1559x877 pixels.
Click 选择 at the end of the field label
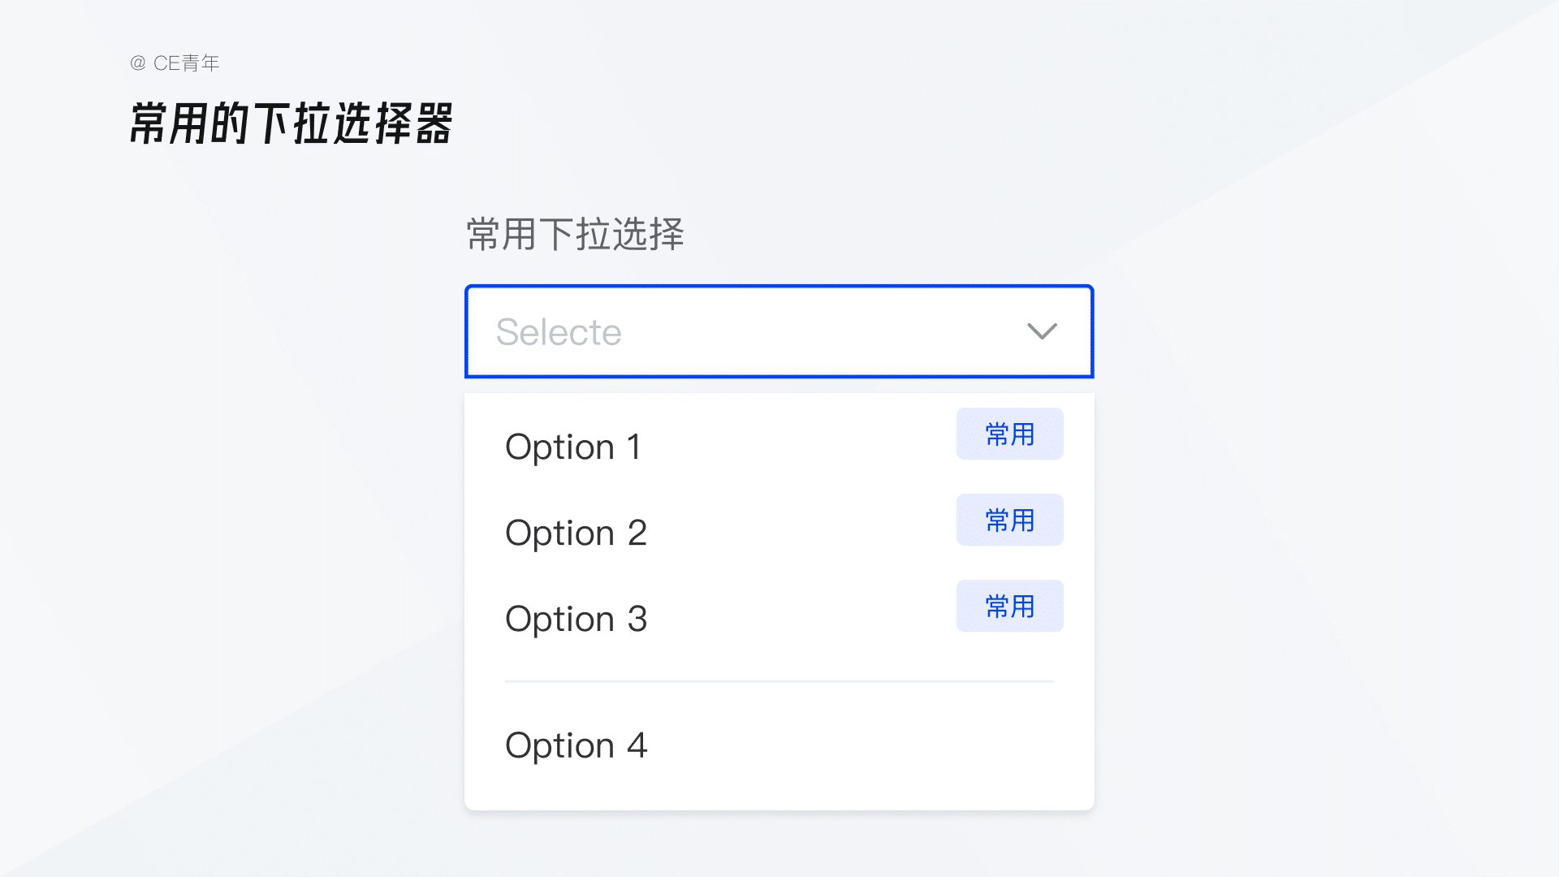pos(648,235)
